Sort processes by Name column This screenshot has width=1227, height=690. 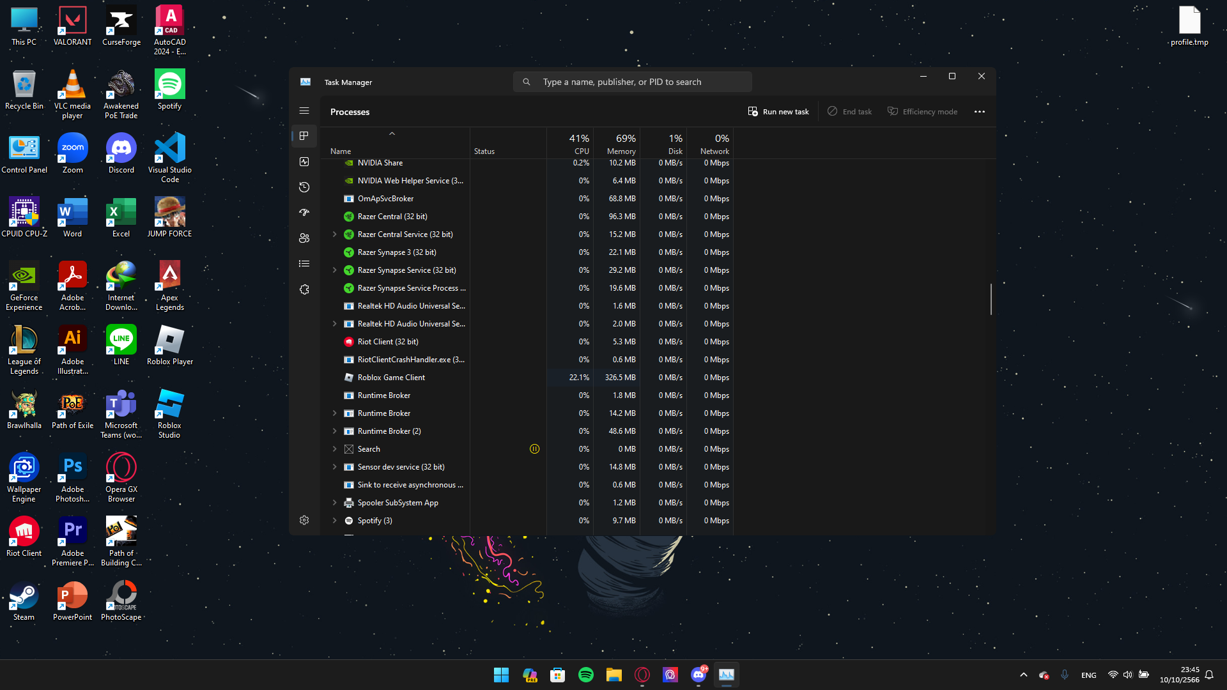coord(395,144)
